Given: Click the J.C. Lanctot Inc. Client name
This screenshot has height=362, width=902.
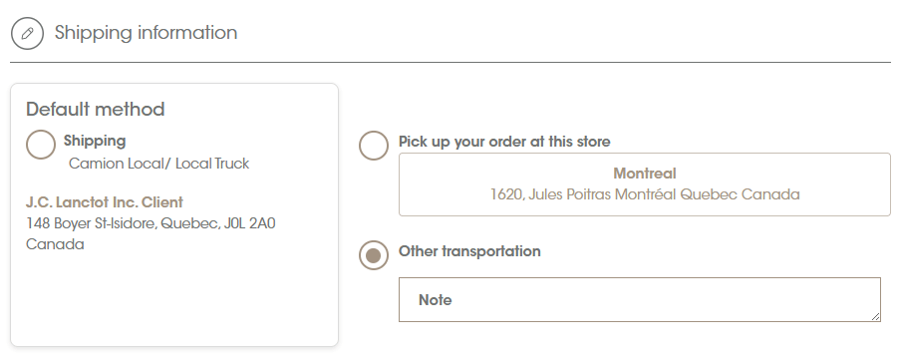Looking at the screenshot, I should pyautogui.click(x=104, y=202).
